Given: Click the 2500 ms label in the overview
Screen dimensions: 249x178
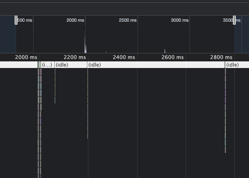Looking at the screenshot, I should point(128,20).
